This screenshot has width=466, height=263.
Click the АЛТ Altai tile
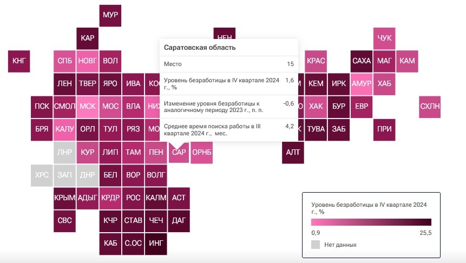[293, 153]
